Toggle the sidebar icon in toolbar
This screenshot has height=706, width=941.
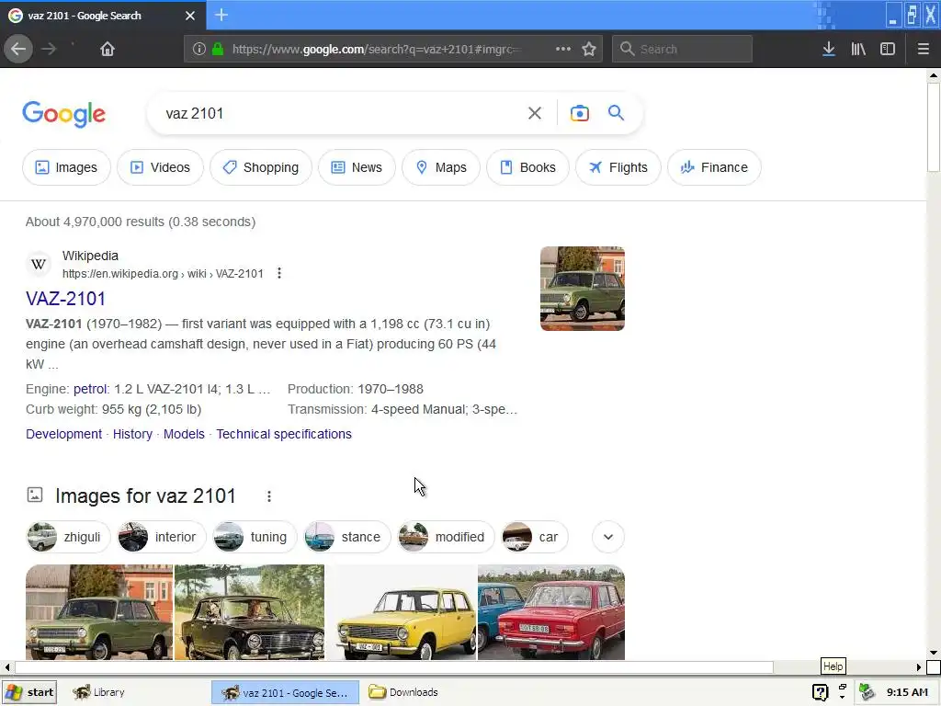pos(887,49)
